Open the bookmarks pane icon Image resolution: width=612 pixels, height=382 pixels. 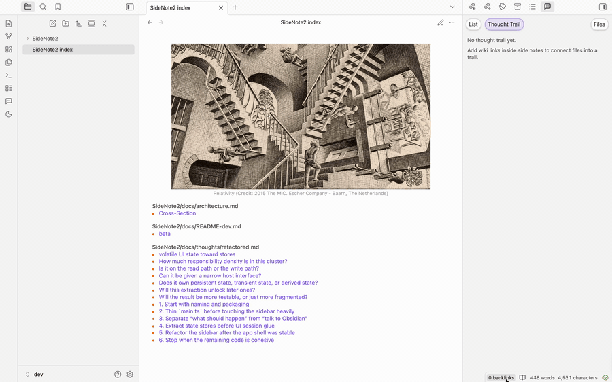(x=58, y=7)
